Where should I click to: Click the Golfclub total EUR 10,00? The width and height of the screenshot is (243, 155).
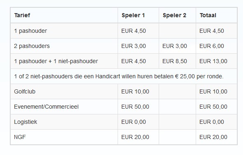(x=213, y=91)
